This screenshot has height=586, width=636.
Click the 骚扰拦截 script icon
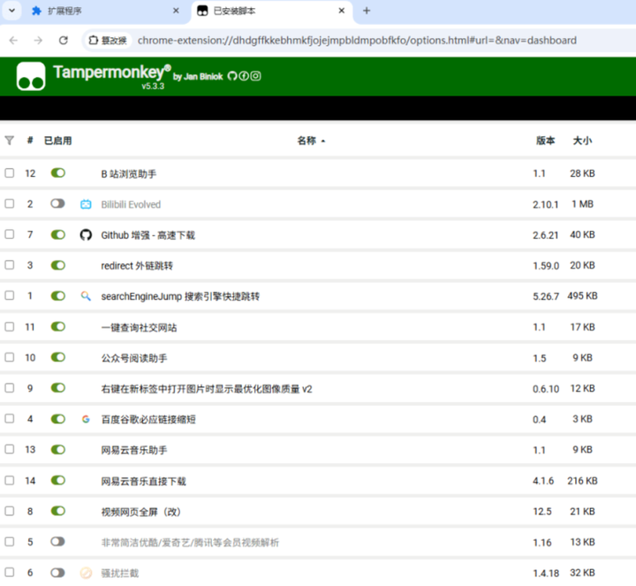coord(86,573)
